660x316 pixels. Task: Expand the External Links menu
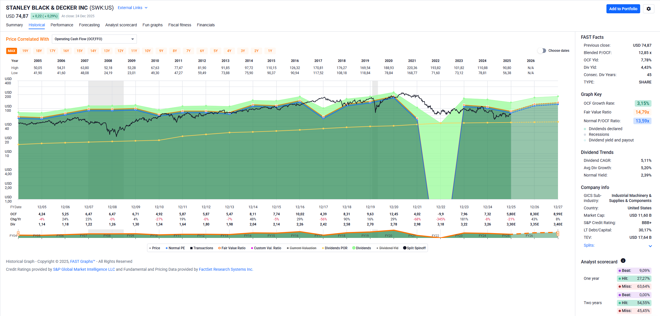click(x=133, y=8)
